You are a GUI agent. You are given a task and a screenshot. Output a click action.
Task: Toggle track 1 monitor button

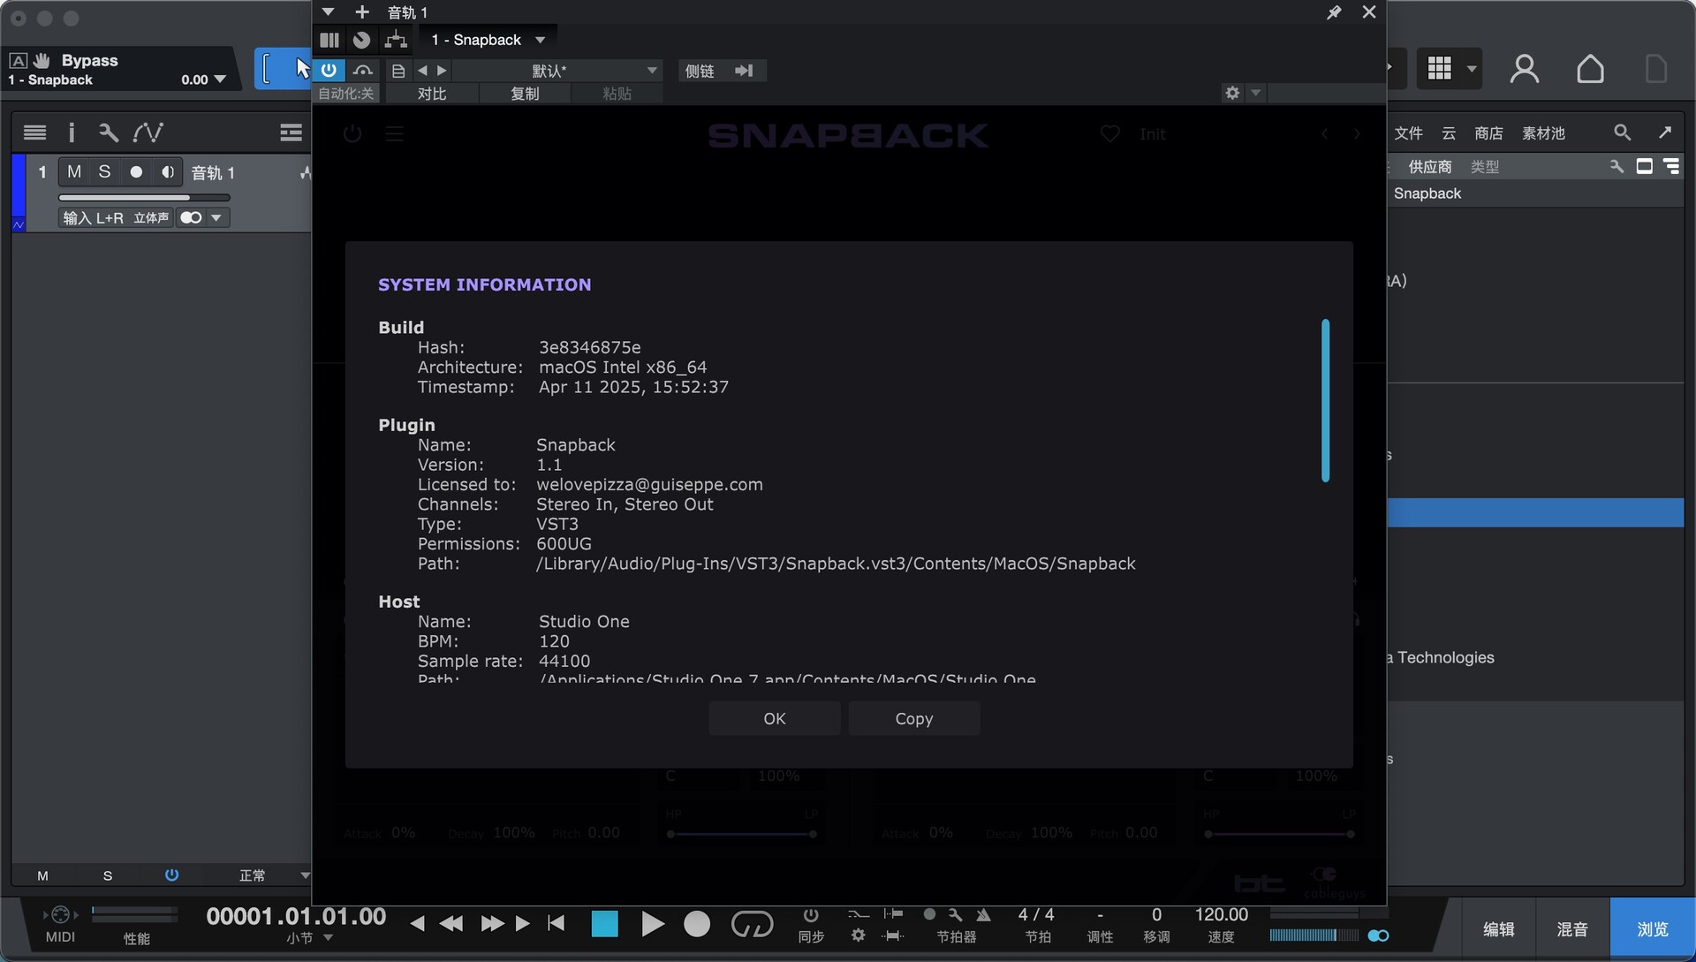(167, 172)
